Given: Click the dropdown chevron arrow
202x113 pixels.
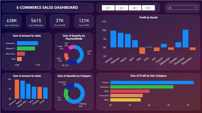Looking at the screenshot, I should (x=195, y=8).
